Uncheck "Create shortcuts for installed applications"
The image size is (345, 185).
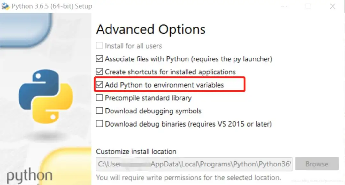click(x=99, y=72)
